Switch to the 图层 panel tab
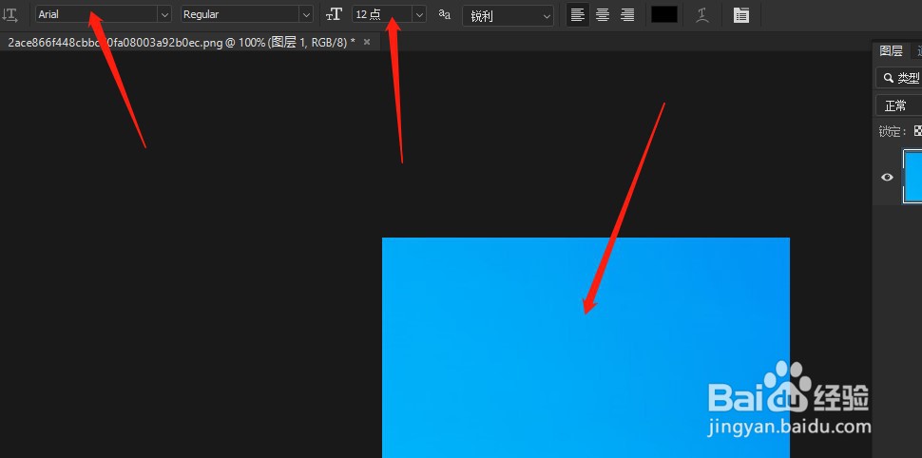 pos(891,51)
